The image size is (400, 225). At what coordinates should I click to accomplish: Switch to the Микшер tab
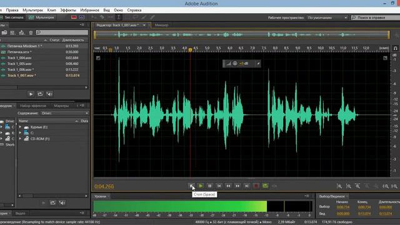161,25
